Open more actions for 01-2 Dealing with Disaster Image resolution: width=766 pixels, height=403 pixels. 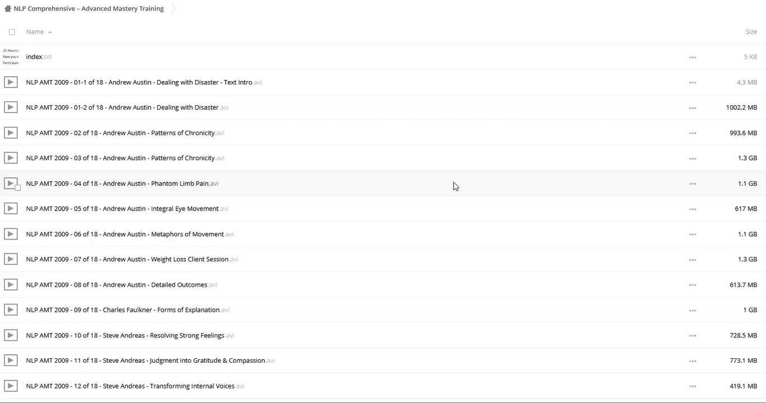point(693,108)
